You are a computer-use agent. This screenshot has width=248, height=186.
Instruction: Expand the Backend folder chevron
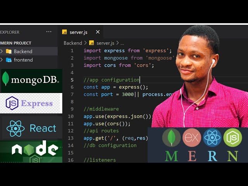pyautogui.click(x=2, y=51)
